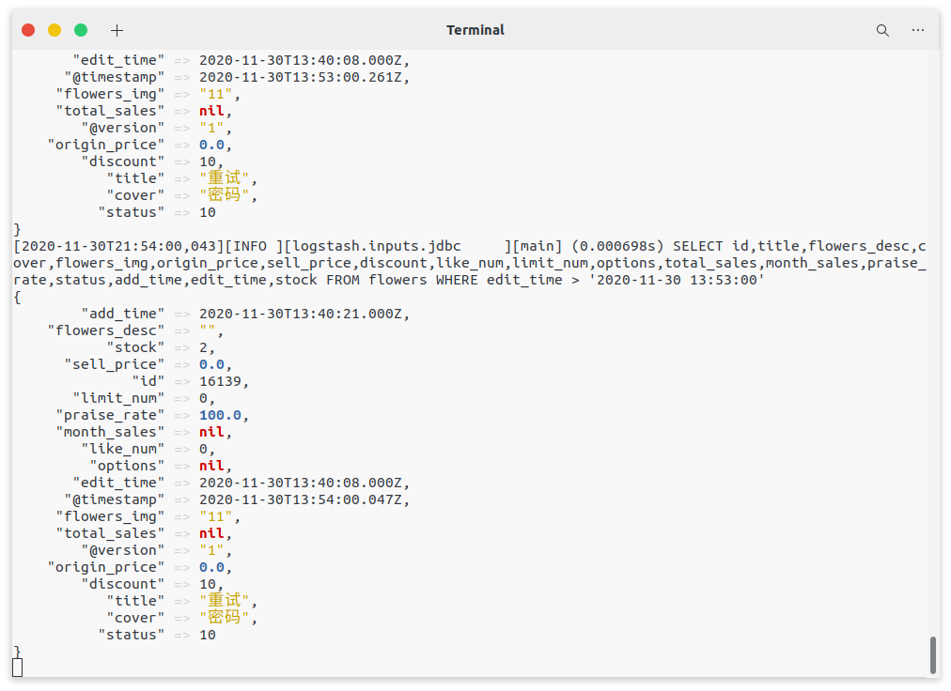Click timestamp value ending in 00.047Z
The image size is (951, 691).
click(x=303, y=499)
